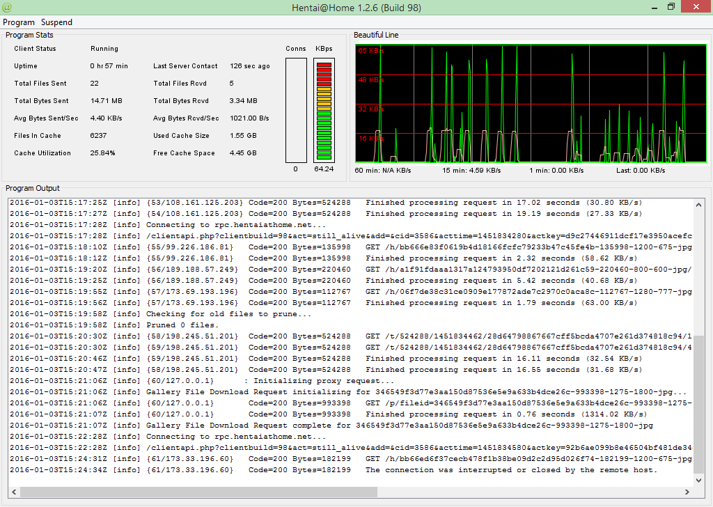Click the vertical scrollbar thumb in Program Output
713x507 pixels.
coord(698,404)
